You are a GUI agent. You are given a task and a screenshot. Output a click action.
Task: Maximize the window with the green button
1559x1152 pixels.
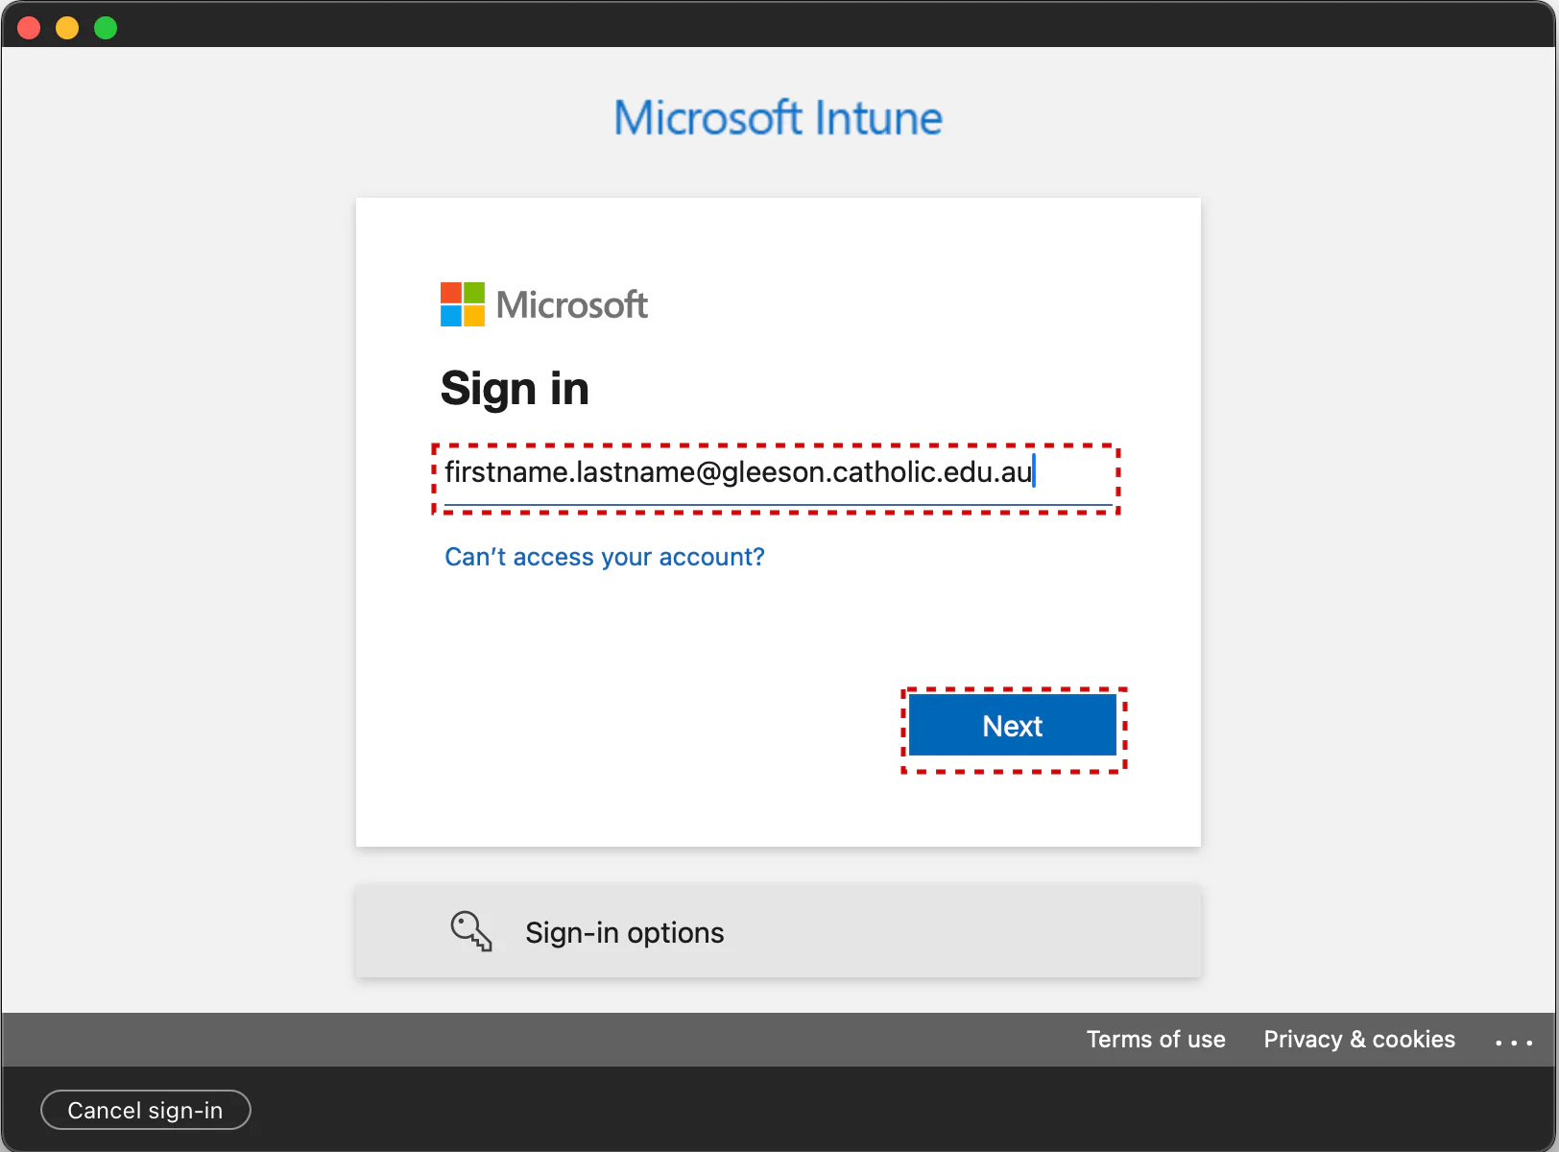(x=106, y=28)
